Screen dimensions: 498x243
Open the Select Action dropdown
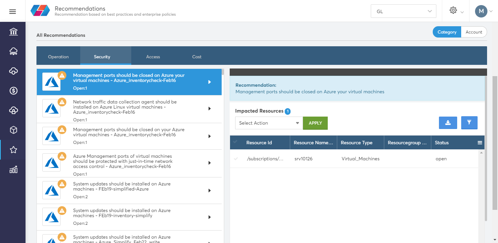click(x=269, y=123)
